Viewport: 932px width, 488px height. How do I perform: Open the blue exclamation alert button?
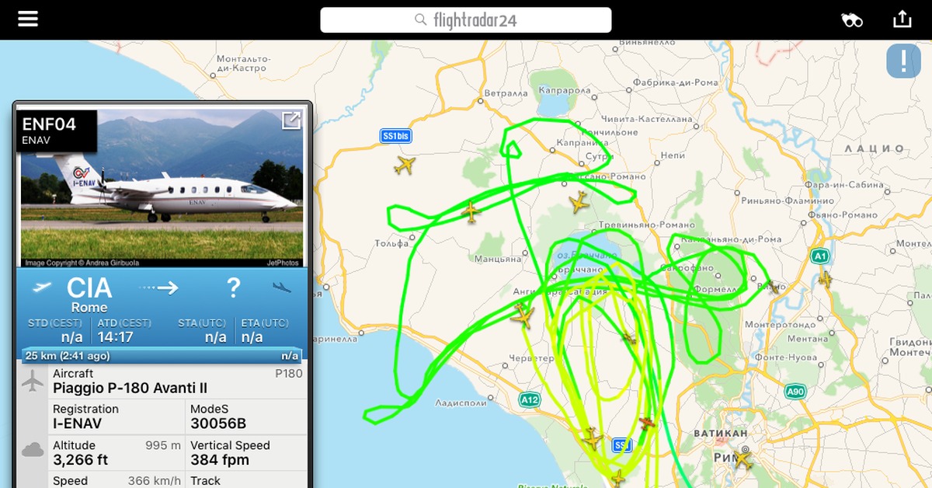903,61
